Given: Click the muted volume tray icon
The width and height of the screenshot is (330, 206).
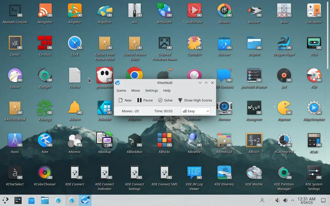Looking at the screenshot, I should [277, 200].
